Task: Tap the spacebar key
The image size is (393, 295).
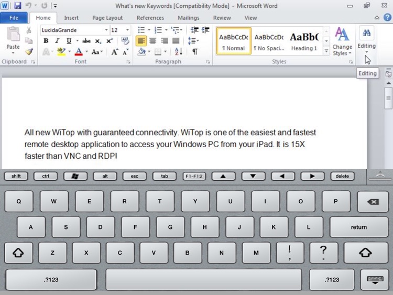Action: pos(203,280)
